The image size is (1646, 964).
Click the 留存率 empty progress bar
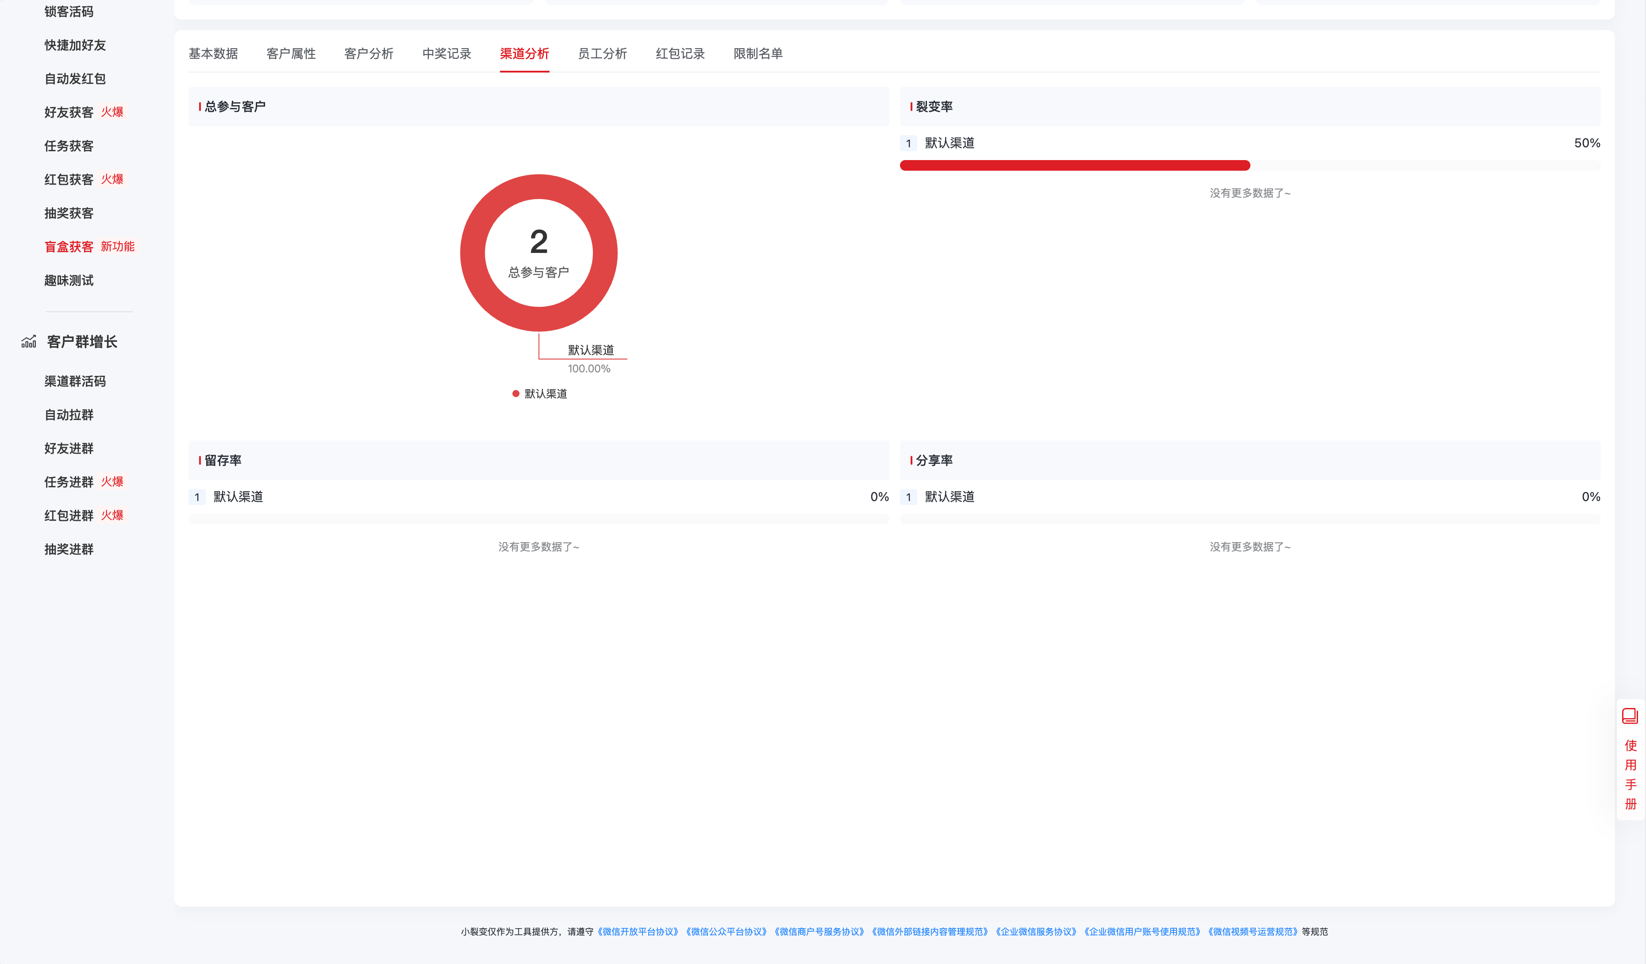(538, 519)
